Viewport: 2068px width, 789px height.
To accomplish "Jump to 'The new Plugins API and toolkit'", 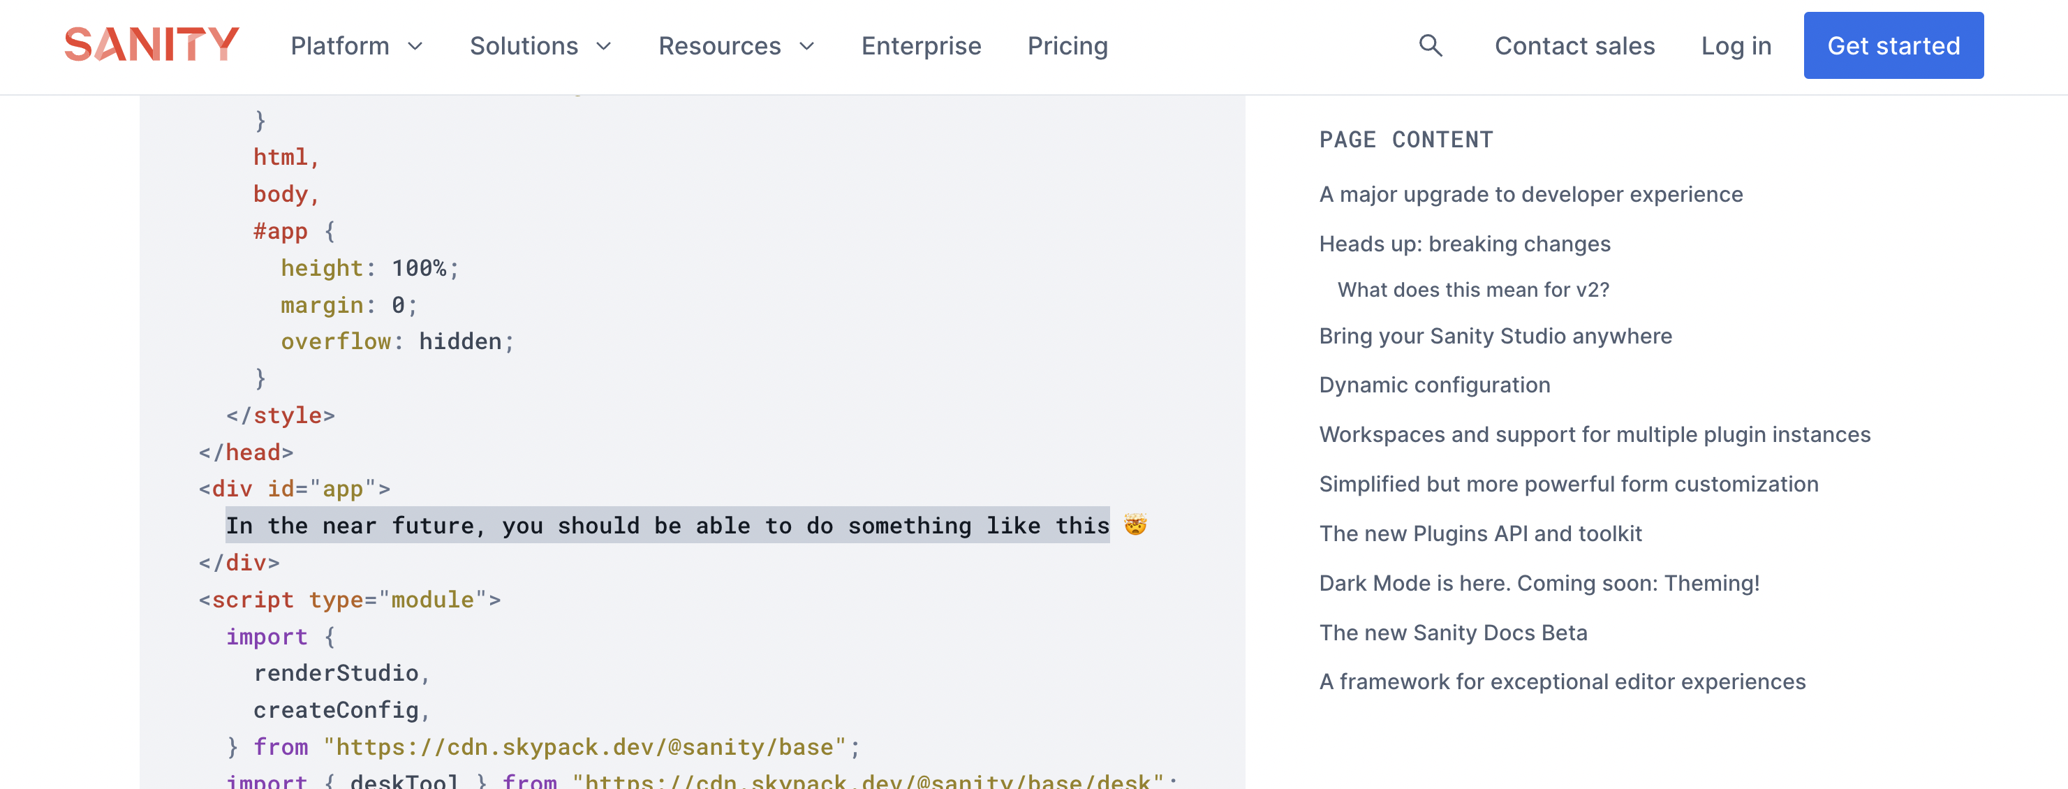I will 1480,533.
